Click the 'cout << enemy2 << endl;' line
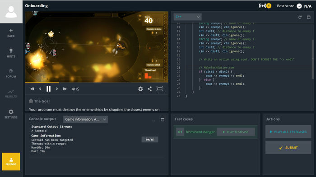The width and height of the screenshot is (316, 177). (225, 84)
